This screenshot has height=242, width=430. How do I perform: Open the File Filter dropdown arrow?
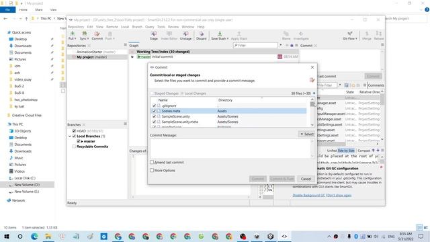tap(340, 85)
